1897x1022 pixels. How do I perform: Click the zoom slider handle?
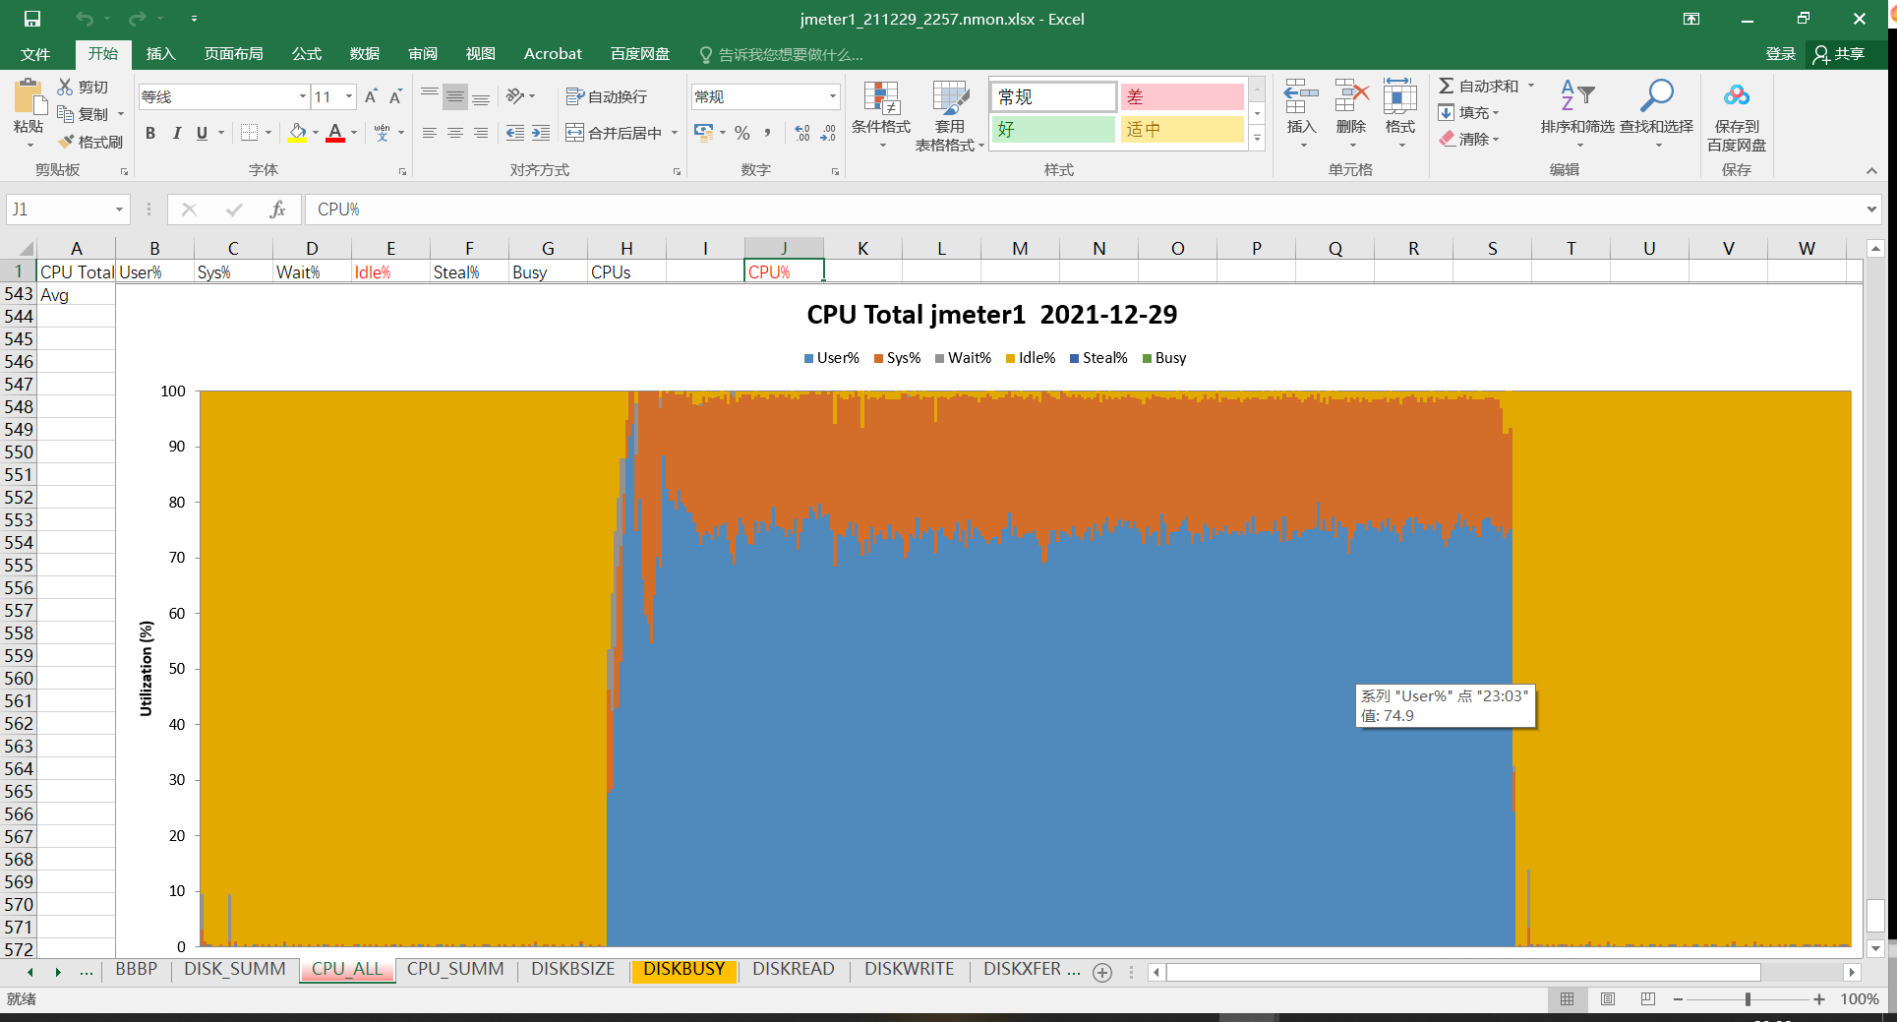tap(1748, 999)
